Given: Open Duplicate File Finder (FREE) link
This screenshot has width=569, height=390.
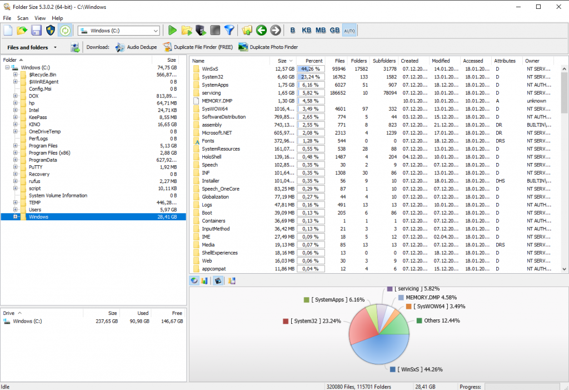Looking at the screenshot, I should [x=198, y=47].
